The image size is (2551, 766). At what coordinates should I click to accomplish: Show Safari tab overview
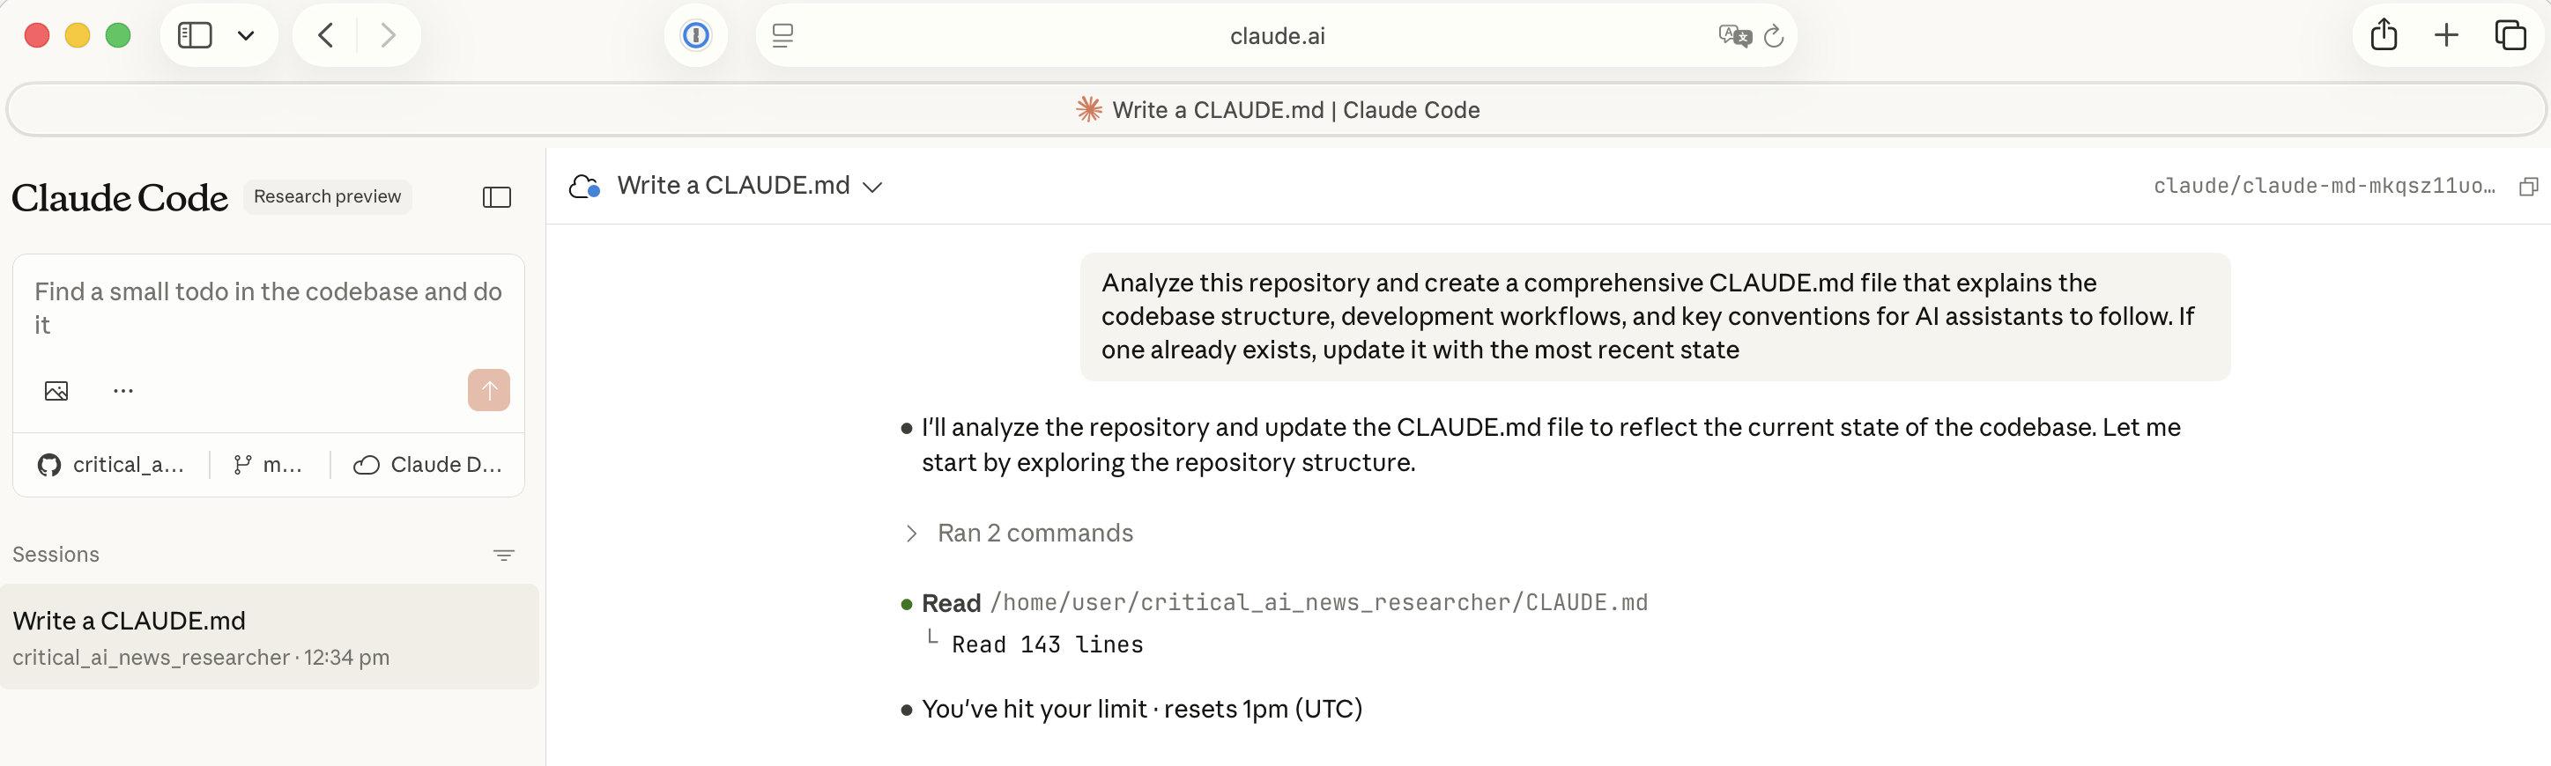[2510, 35]
